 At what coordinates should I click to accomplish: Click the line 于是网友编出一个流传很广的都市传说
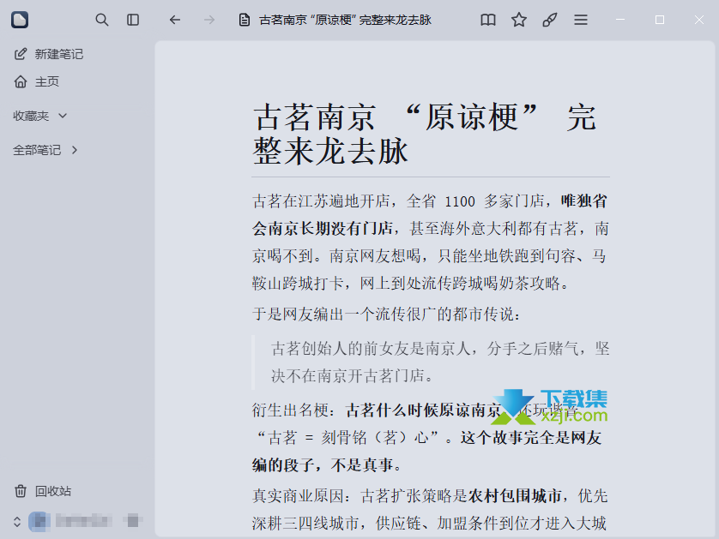click(x=387, y=314)
